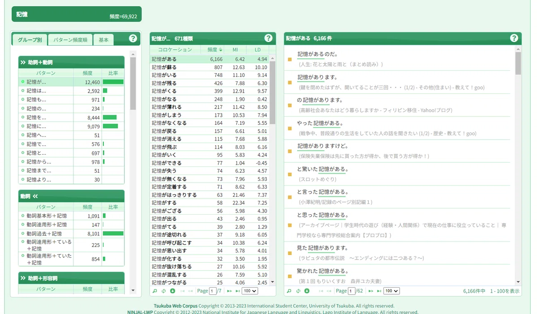The image size is (537, 314).
Task: Sort collocations by MI column
Action: pyautogui.click(x=235, y=50)
